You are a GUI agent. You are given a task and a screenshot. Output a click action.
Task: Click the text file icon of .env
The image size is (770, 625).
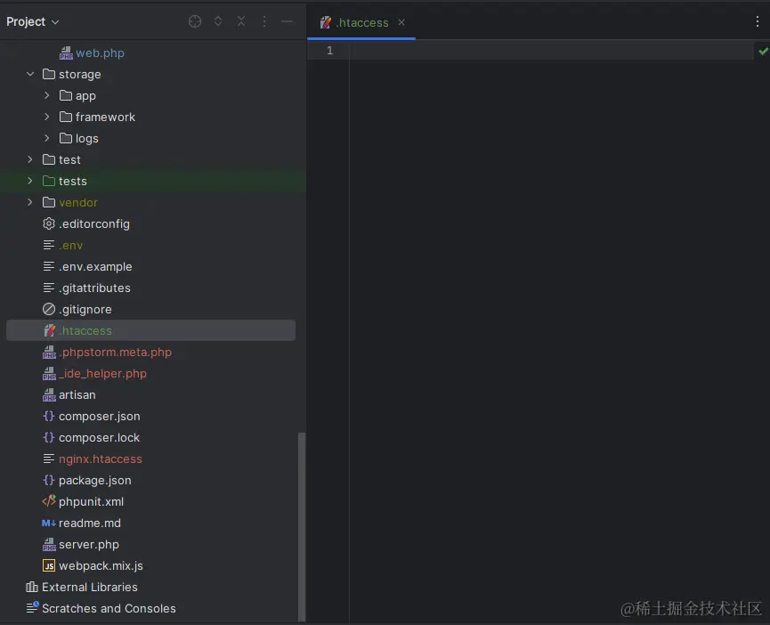pyautogui.click(x=49, y=245)
